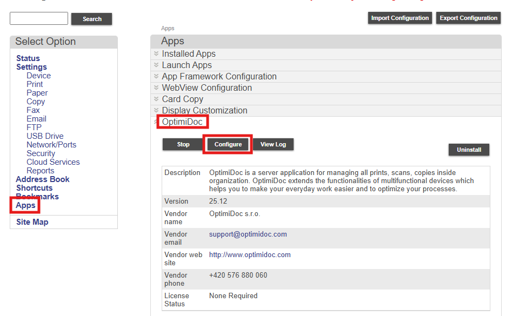Viewport: 512px width, 316px height.
Task: Go to Security settings in sidebar
Action: tap(41, 153)
